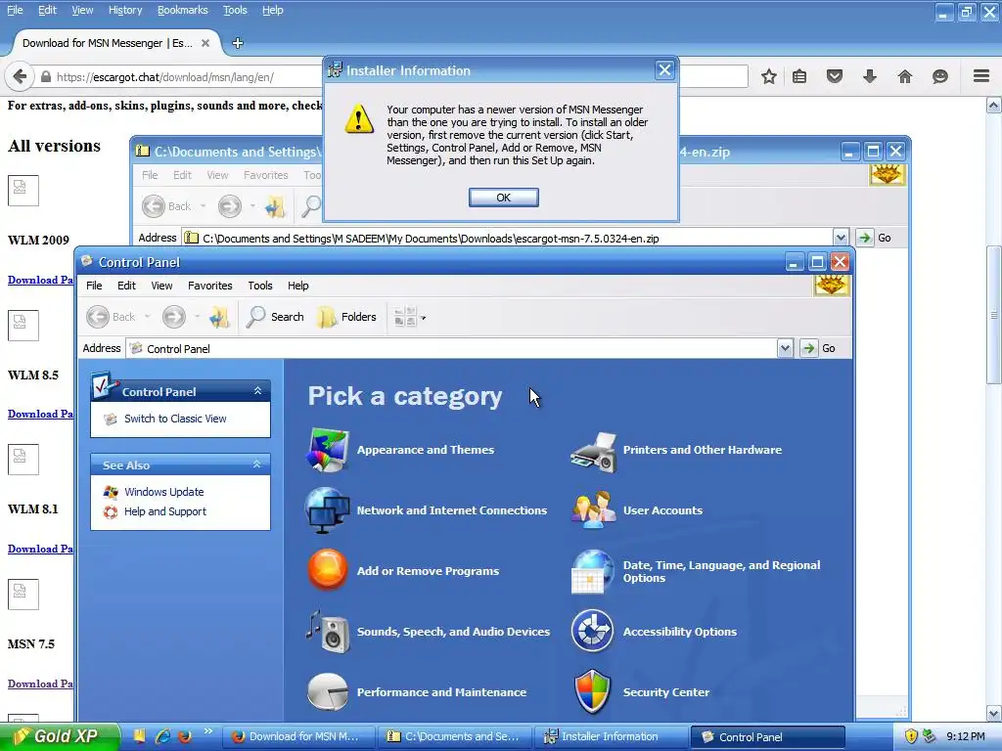Click security shield tray icon

click(x=911, y=737)
